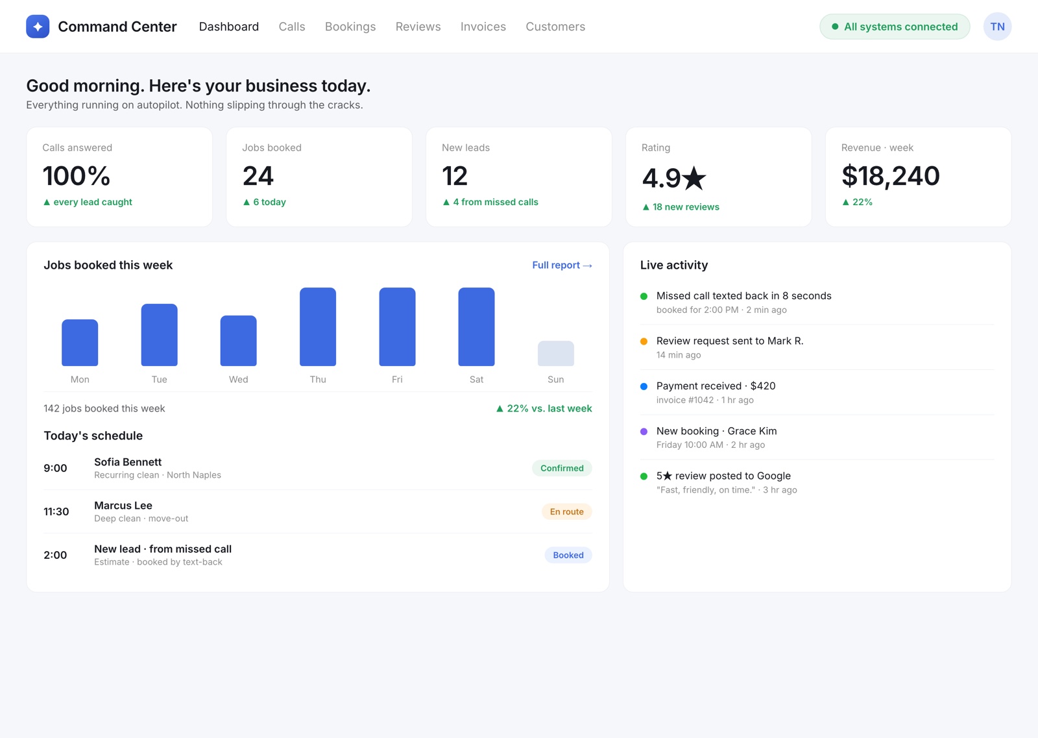Open the Revenue week $18,240 card

918,177
